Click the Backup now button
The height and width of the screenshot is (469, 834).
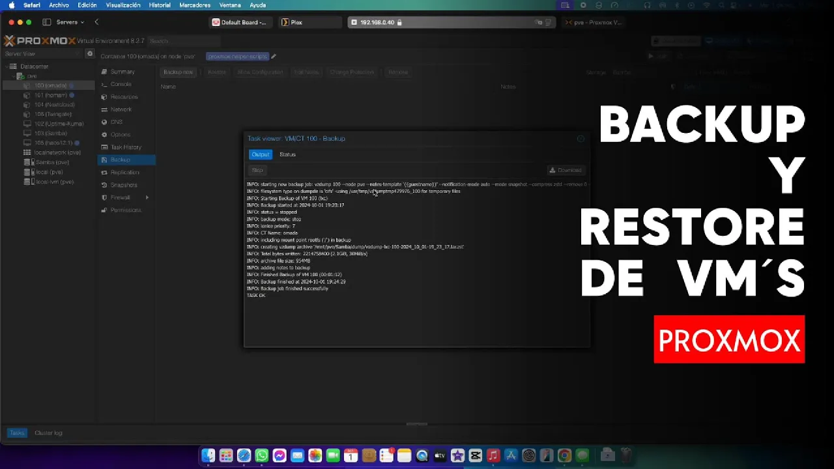click(178, 72)
